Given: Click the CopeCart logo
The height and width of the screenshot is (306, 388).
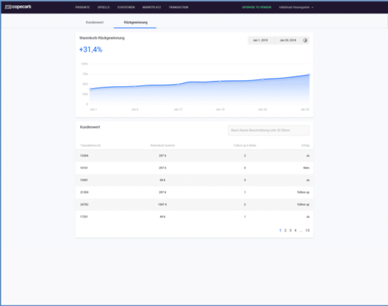Looking at the screenshot, I should click(x=21, y=7).
